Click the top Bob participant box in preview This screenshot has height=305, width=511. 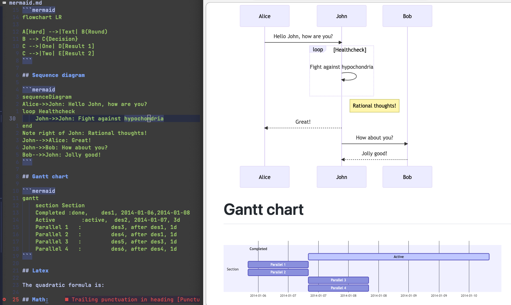tap(407, 16)
